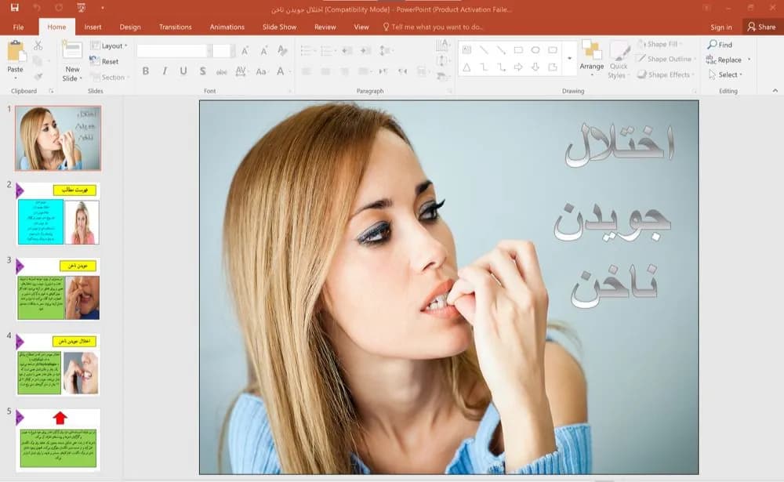Screen dimensions: 784x482
Task: Click the Find button
Action: pyautogui.click(x=720, y=45)
